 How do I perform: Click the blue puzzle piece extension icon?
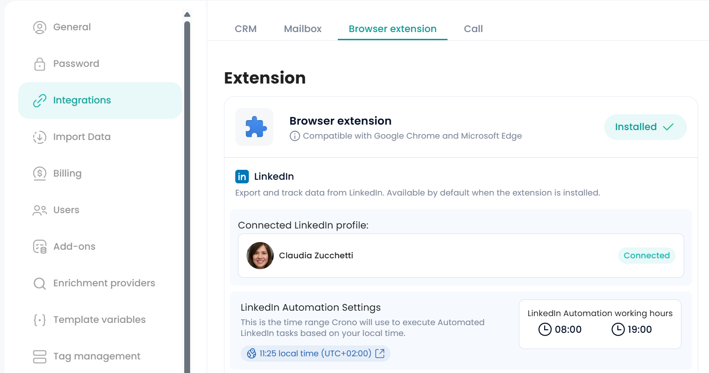click(x=256, y=127)
